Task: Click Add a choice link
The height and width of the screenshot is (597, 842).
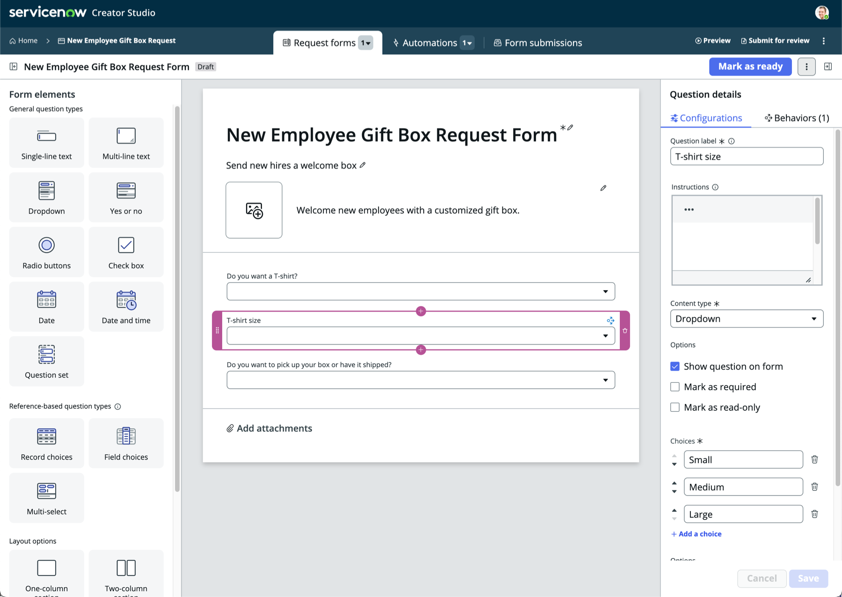Action: [696, 534]
